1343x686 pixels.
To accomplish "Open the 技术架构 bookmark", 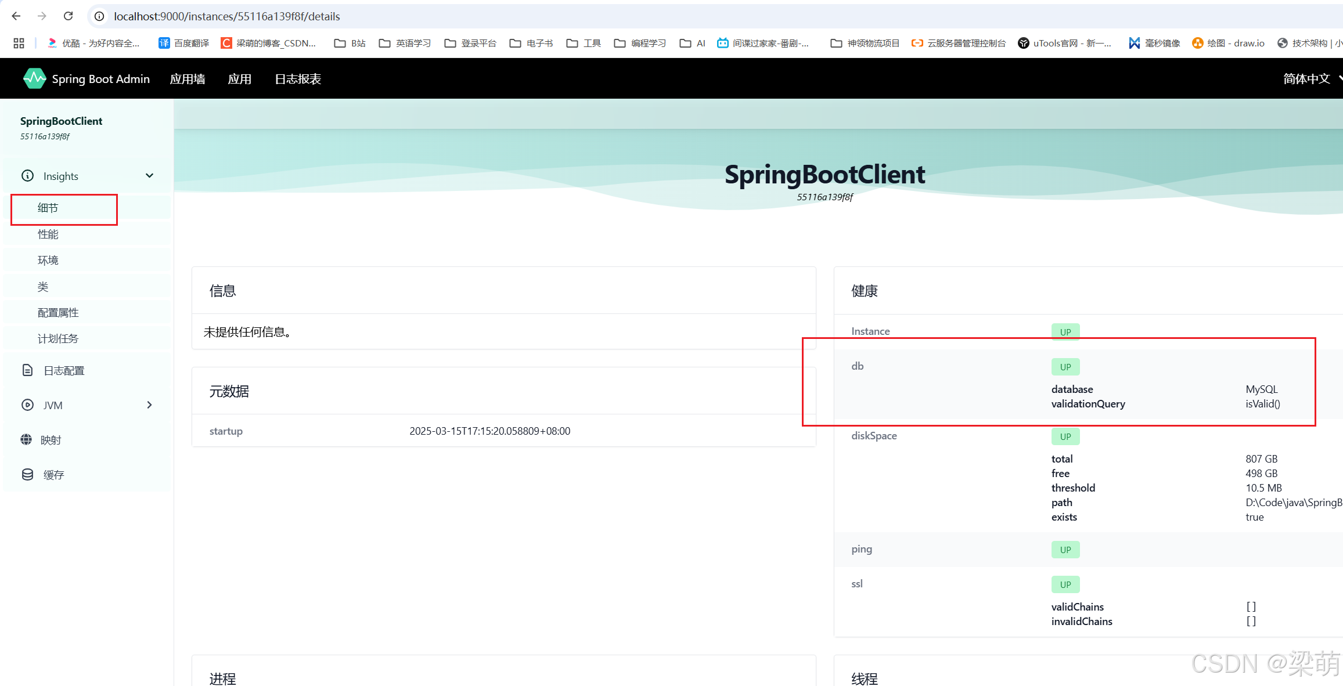I will [1310, 43].
